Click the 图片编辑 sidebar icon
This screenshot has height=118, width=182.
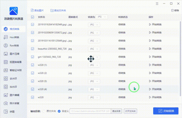click(6, 95)
